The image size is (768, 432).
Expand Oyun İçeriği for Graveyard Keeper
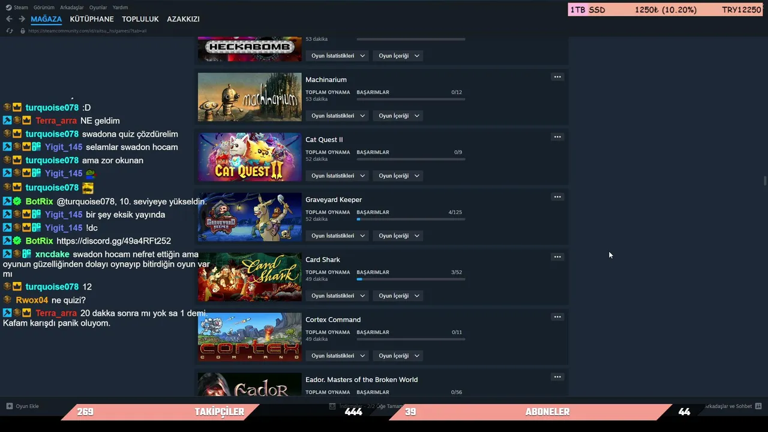tap(398, 236)
